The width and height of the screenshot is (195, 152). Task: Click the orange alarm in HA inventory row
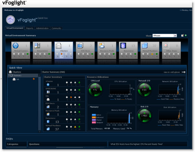pos(71,97)
